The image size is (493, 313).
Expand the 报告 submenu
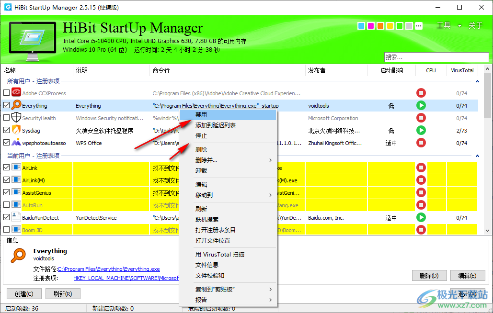[x=270, y=300]
